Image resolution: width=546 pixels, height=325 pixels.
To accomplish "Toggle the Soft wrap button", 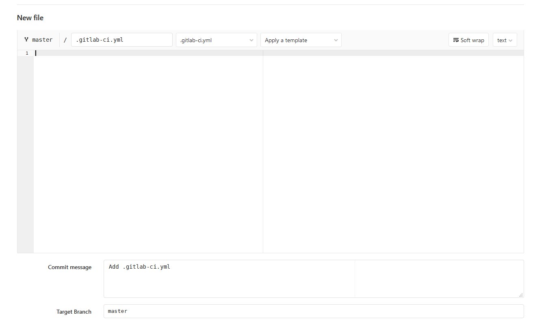I will tap(468, 40).
